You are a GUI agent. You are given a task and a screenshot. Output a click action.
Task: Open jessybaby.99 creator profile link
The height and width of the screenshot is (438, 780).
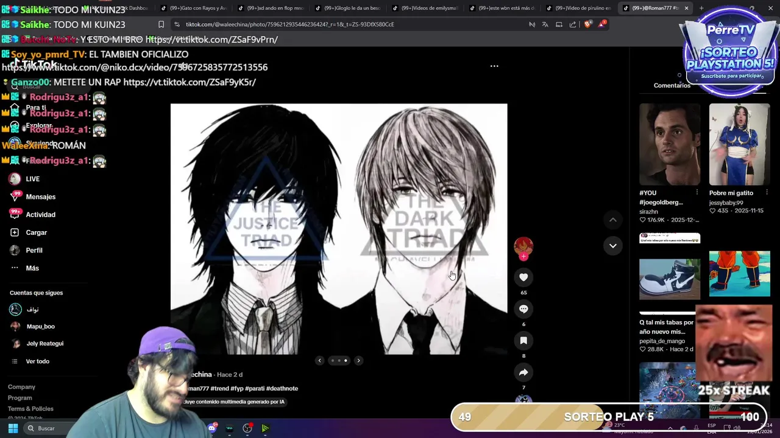point(726,203)
